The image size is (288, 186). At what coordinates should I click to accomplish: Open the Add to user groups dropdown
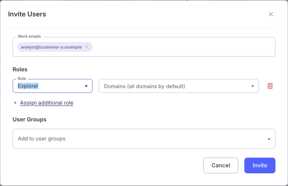pyautogui.click(x=144, y=139)
